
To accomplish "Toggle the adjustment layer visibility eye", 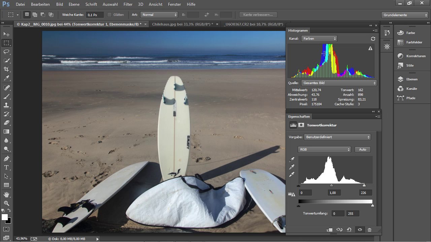I will [x=360, y=230].
